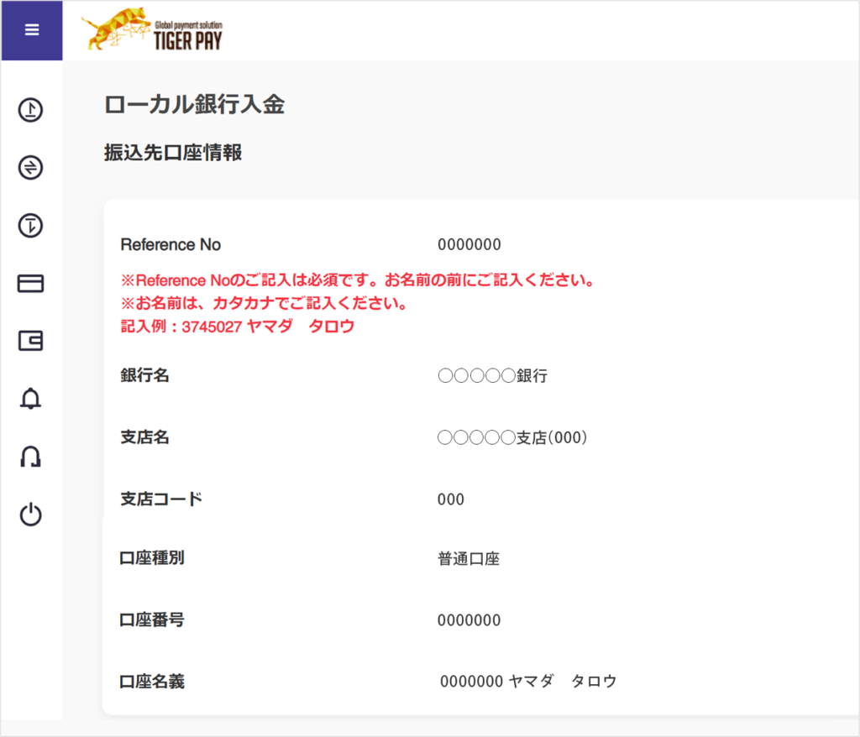Click the 振込先口座情報 subheading
The height and width of the screenshot is (737, 860).
coord(173,153)
